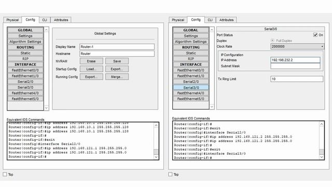Select FastEthernet0/0 in left window
Screen dimensions: 332x187
(25, 70)
